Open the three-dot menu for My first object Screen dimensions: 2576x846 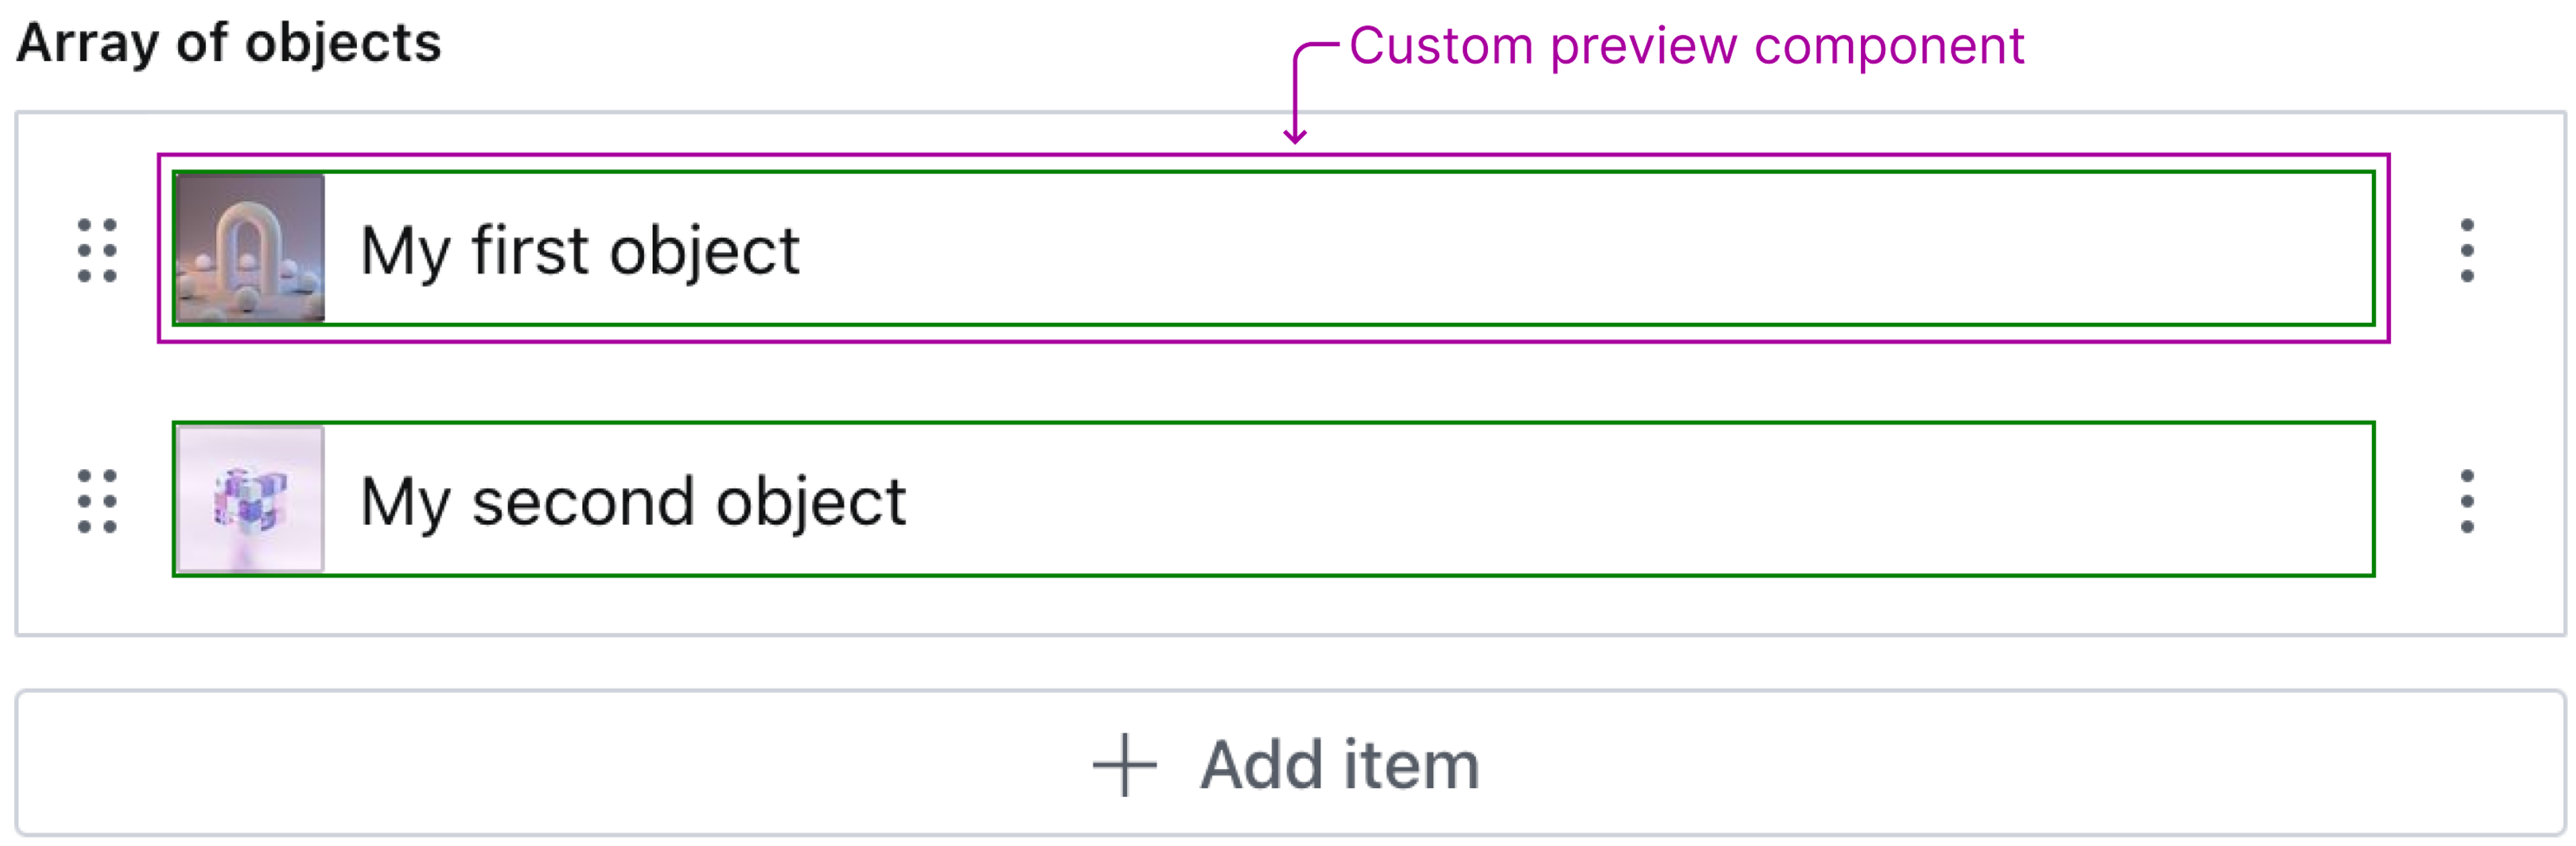pyautogui.click(x=2466, y=249)
